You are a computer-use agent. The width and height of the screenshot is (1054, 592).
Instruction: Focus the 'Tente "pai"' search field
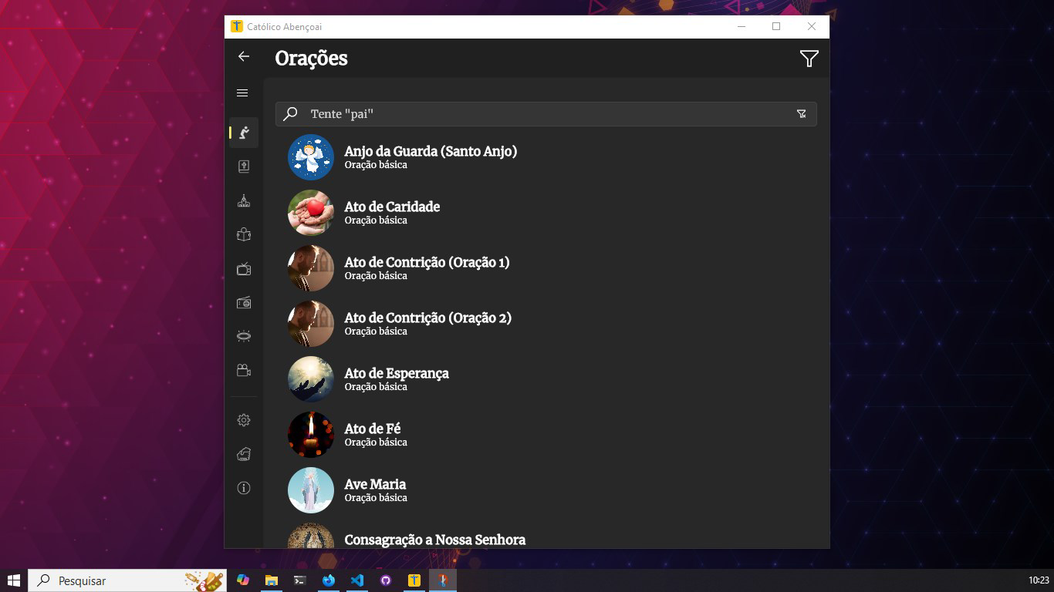tap(546, 114)
